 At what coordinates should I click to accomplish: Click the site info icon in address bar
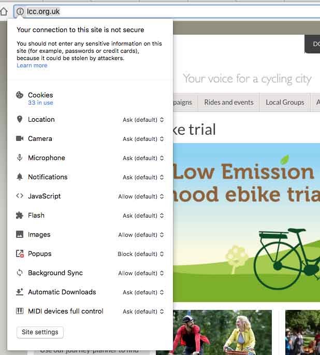tap(20, 11)
